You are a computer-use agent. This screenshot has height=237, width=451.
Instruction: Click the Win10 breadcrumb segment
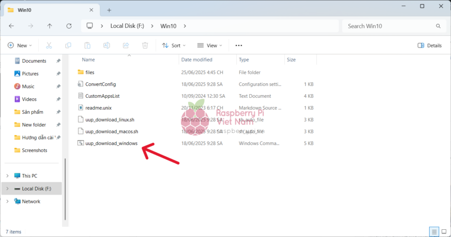[168, 26]
